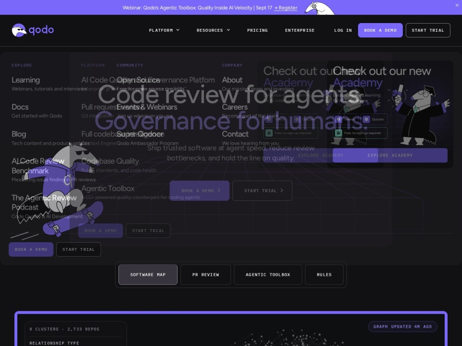The height and width of the screenshot is (346, 462).
Task: Expand the Platform menu
Action: 164,30
